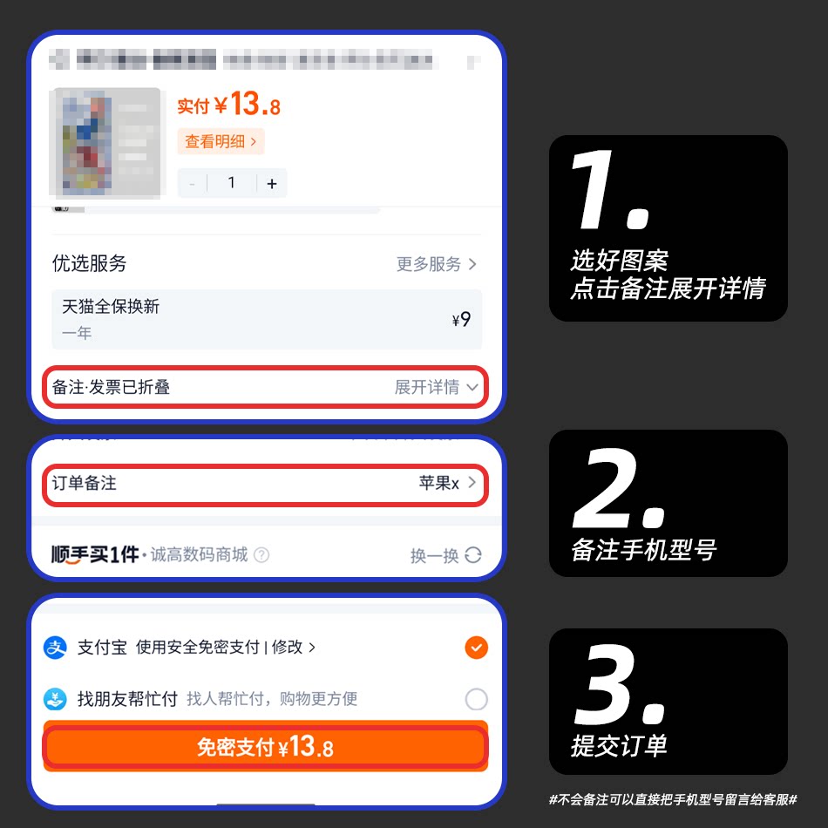Image resolution: width=828 pixels, height=828 pixels.
Task: Open the 订单备注 row arrow
Action: (x=472, y=483)
